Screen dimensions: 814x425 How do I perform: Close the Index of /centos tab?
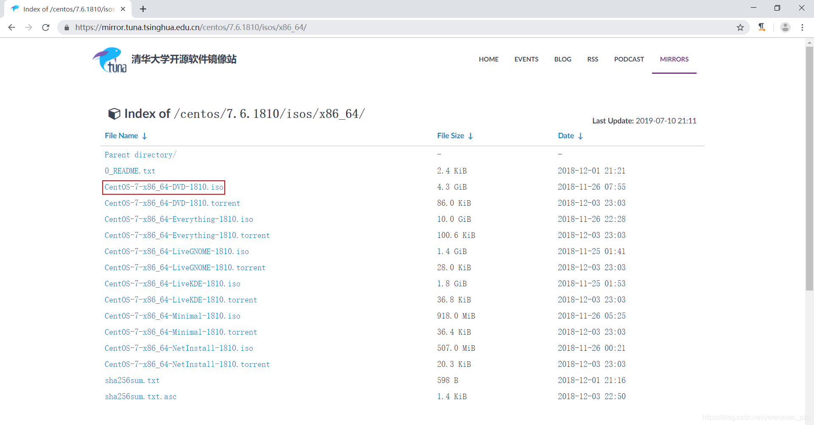123,9
